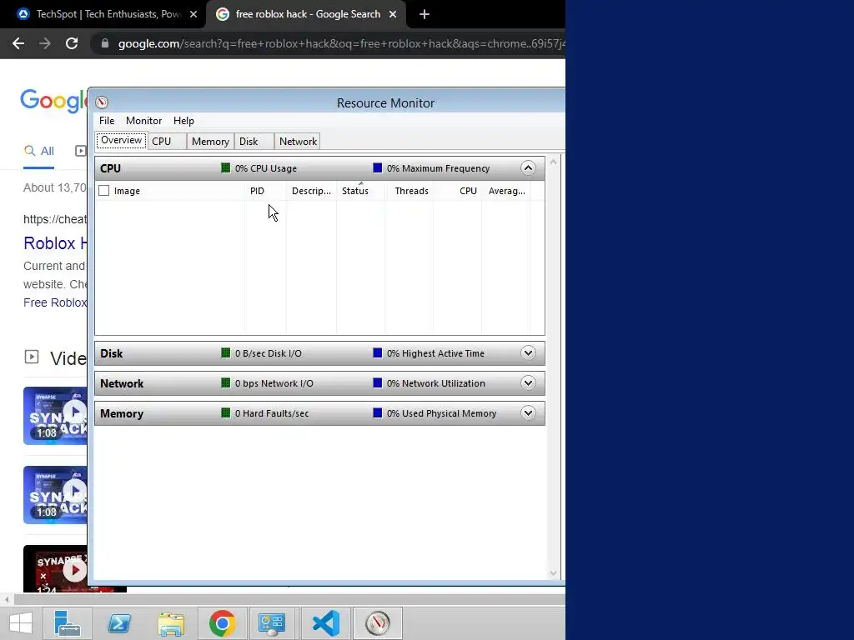Click forward navigation arrow in Chrome

pos(45,43)
